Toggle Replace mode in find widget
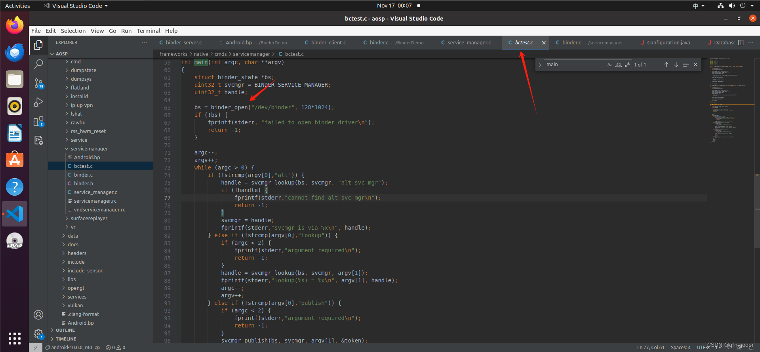Viewport: 760px width, 352px height. [x=540, y=65]
